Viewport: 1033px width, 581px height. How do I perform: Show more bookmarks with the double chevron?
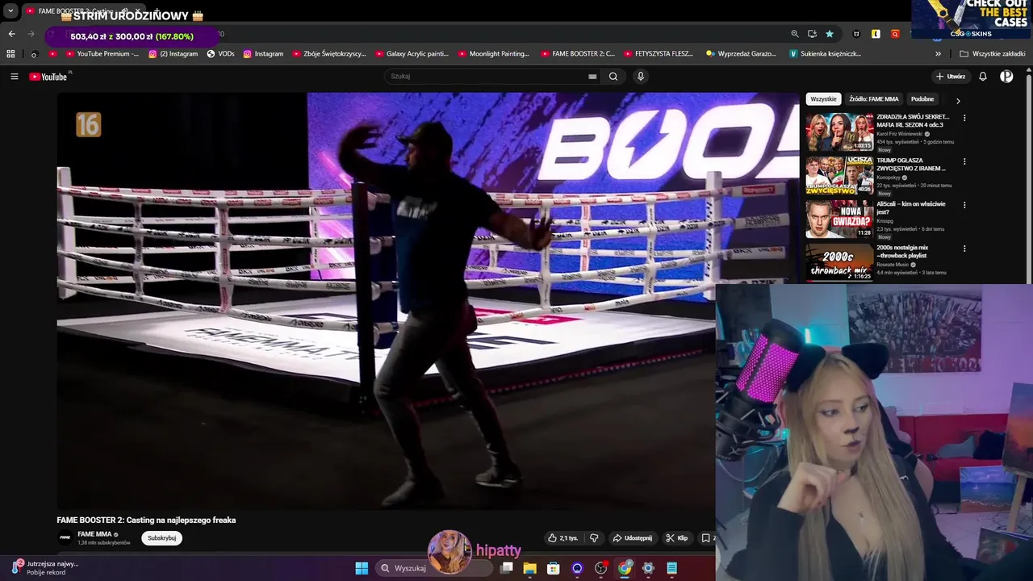click(938, 54)
